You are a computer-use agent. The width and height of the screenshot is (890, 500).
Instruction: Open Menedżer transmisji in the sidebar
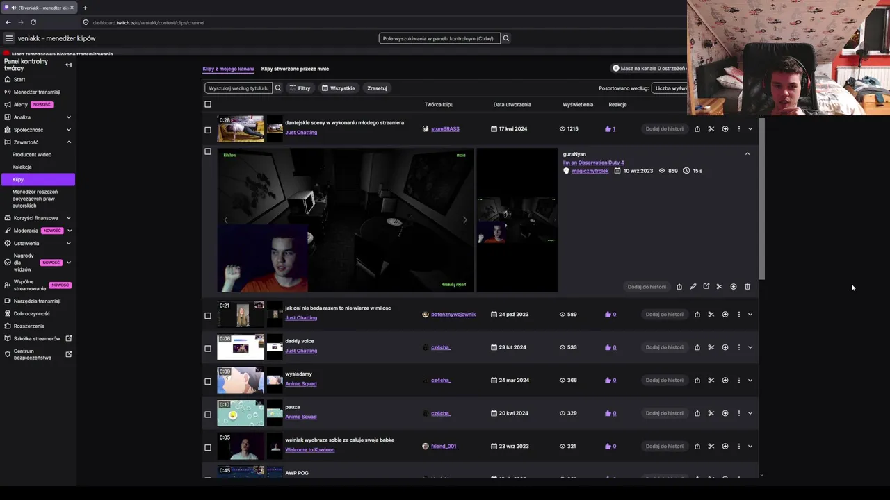point(38,92)
